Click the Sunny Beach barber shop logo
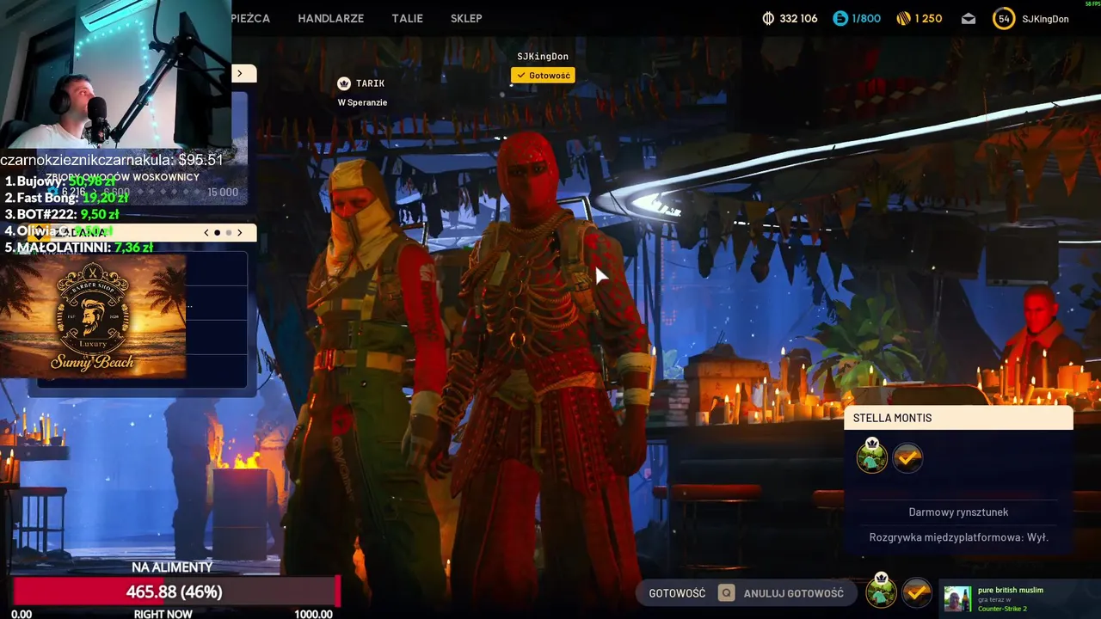Screen dimensions: 1101x619 click(x=93, y=316)
